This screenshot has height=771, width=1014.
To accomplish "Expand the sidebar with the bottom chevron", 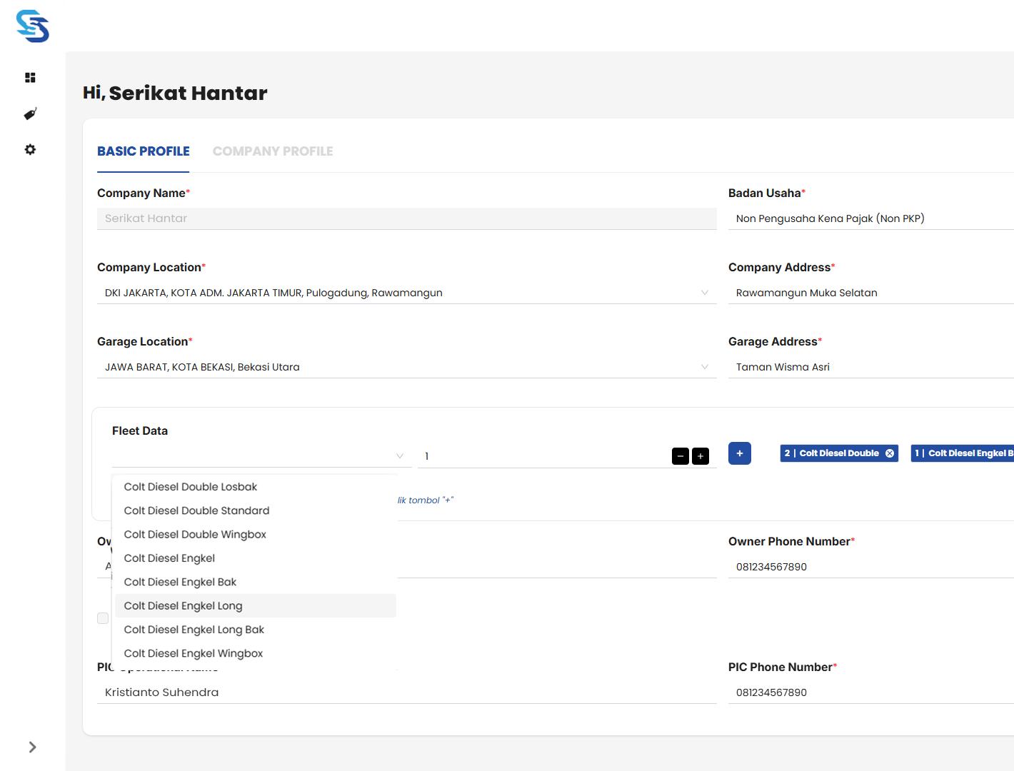I will pyautogui.click(x=32, y=747).
